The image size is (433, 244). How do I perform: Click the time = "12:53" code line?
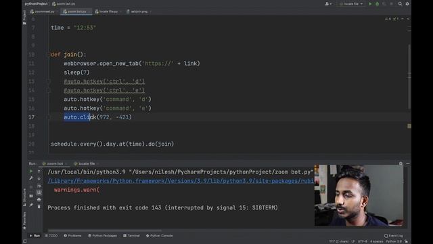(73, 28)
